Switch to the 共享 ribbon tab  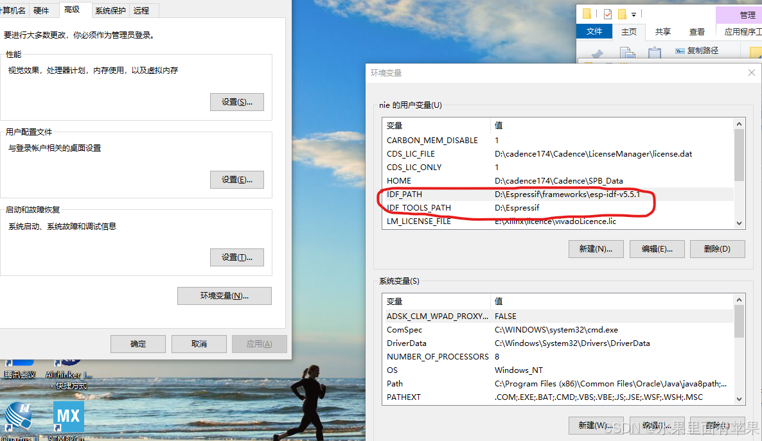pyautogui.click(x=663, y=31)
